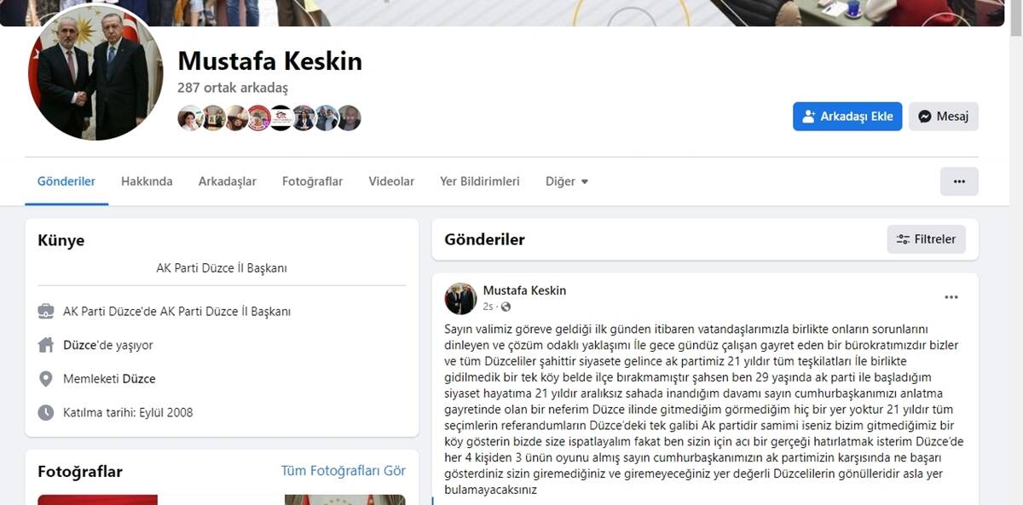This screenshot has width=1023, height=505.
Task: Expand the Diğer dropdown menu
Action: pos(567,181)
